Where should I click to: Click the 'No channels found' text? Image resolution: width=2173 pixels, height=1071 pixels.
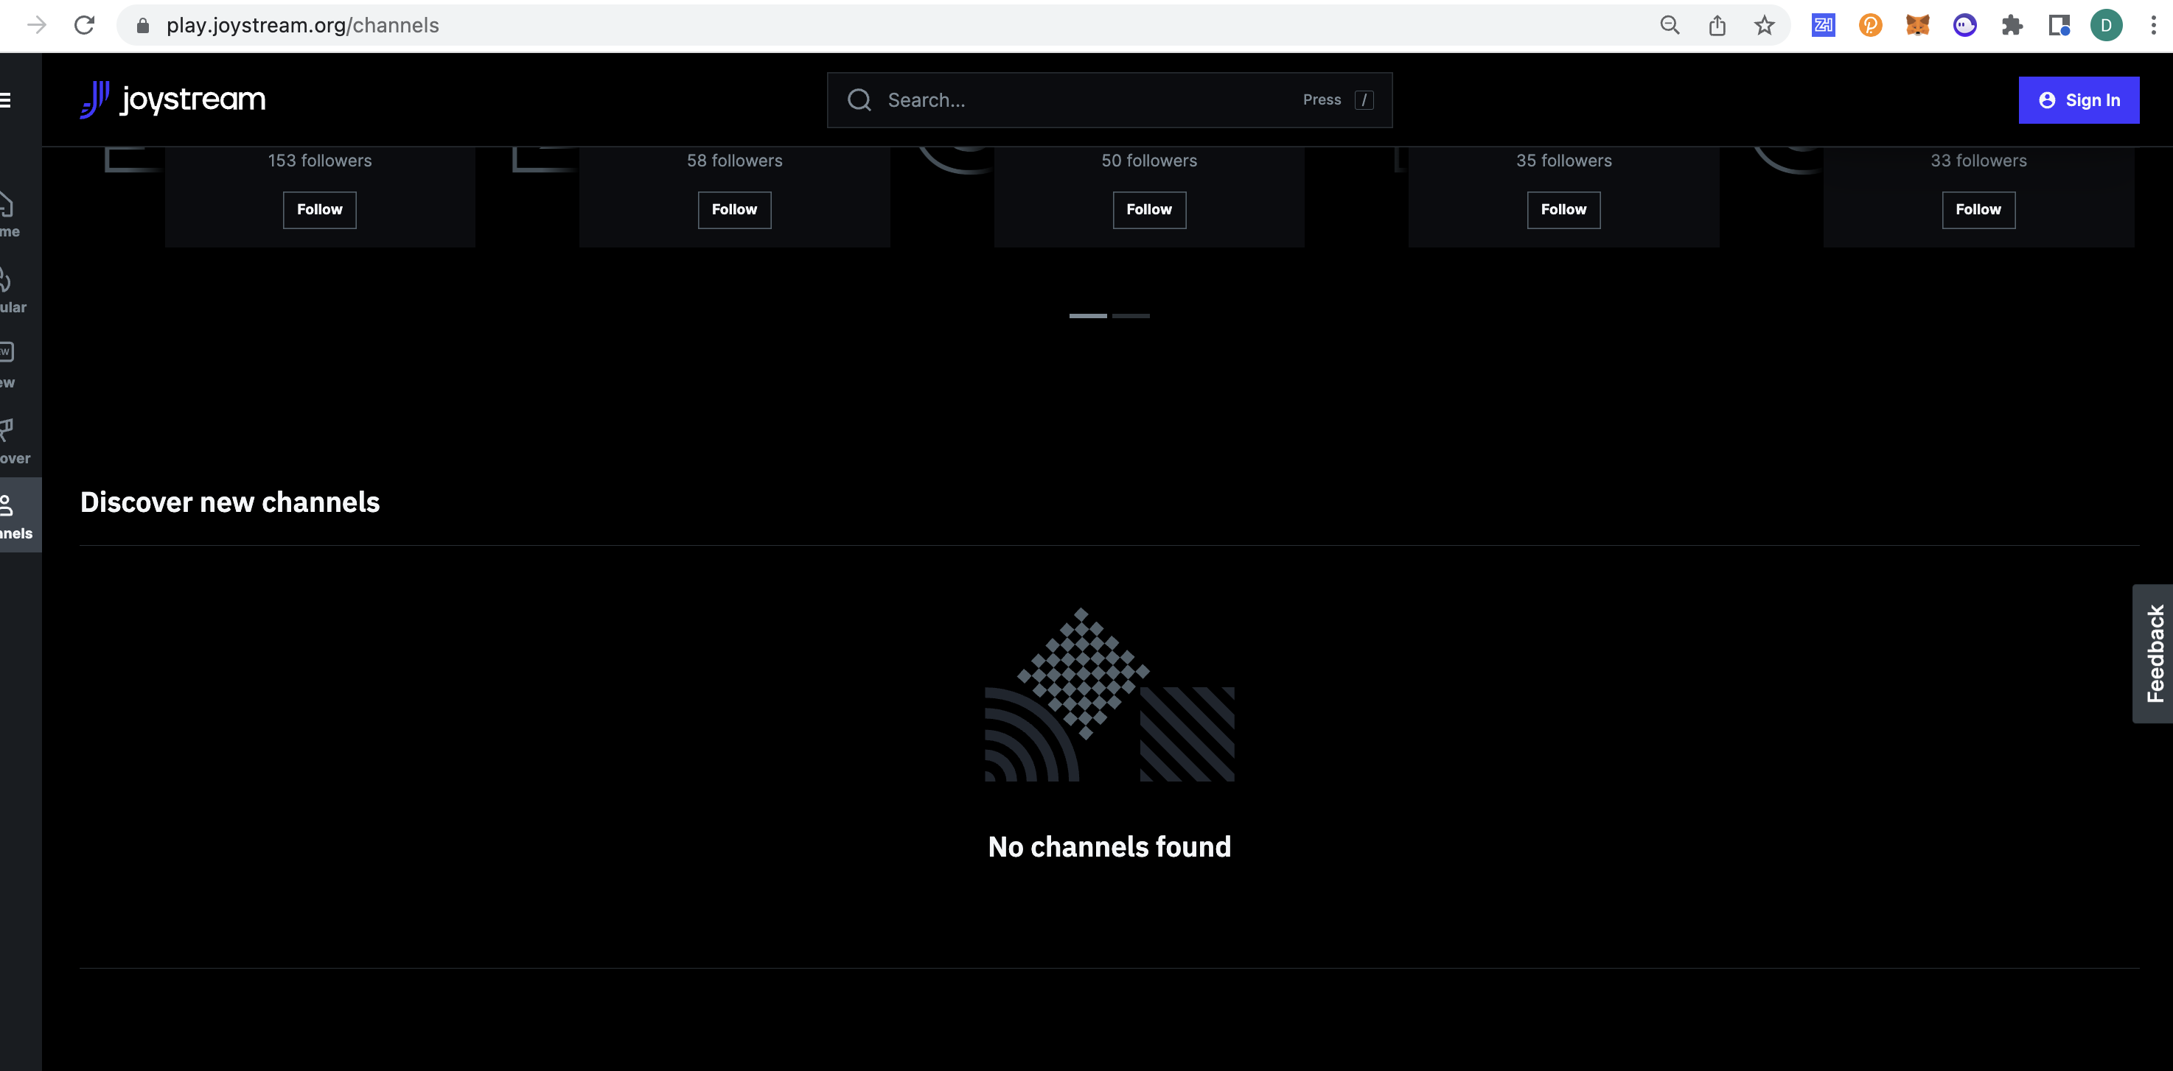click(1109, 846)
